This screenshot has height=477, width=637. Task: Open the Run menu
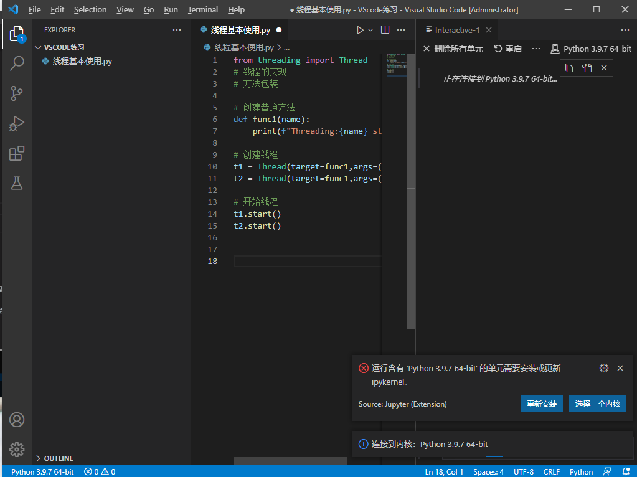(x=171, y=10)
